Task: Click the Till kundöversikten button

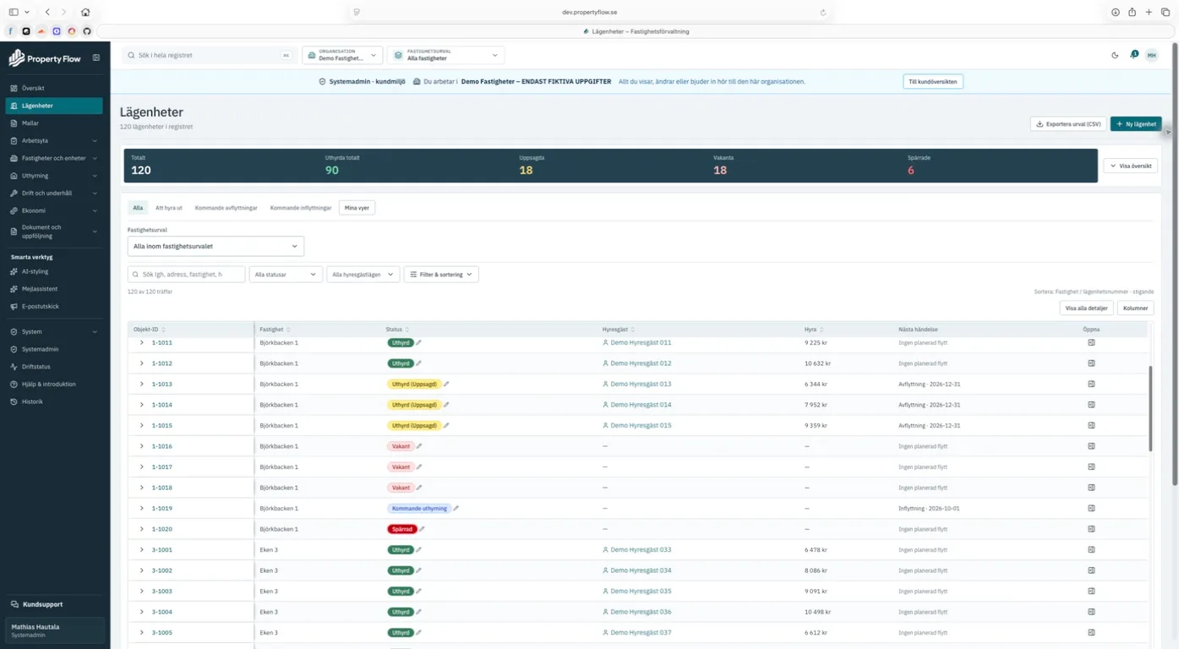Action: (933, 82)
